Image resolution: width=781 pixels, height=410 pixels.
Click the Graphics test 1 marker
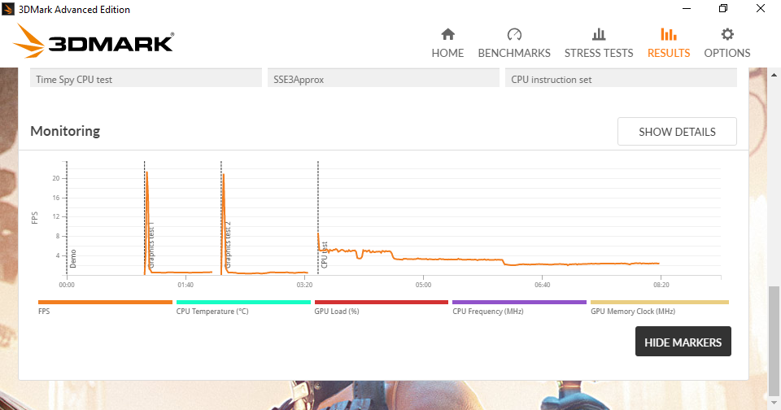point(151,245)
